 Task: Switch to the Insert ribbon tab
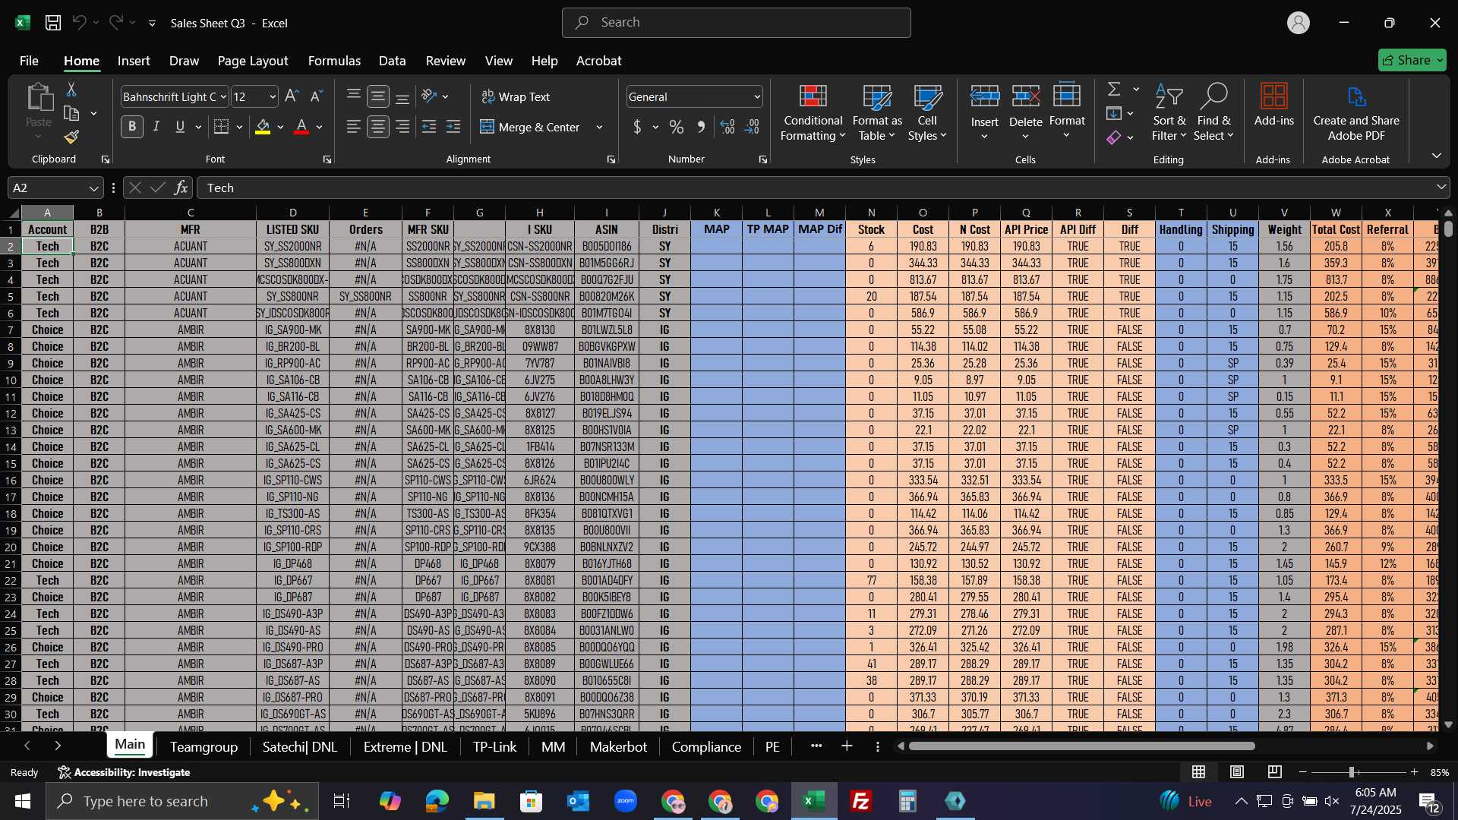pos(134,61)
